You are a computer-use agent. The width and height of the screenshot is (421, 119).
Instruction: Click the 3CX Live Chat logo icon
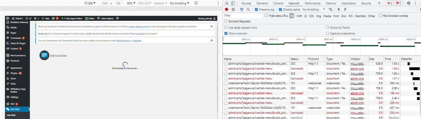(x=44, y=56)
